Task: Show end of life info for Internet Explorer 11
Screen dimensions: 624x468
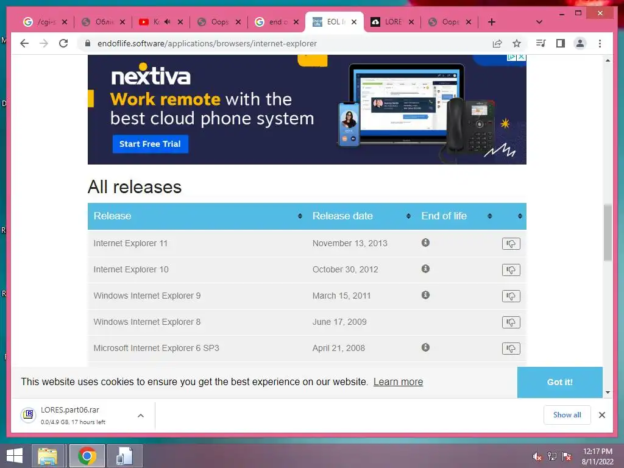Action: click(x=425, y=243)
